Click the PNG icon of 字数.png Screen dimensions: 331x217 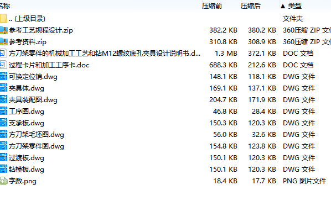pyautogui.click(x=3, y=181)
